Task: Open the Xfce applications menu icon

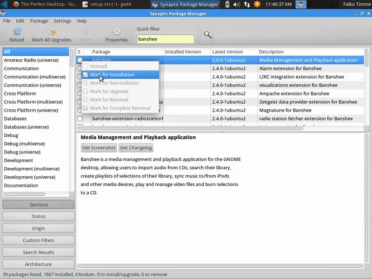Action: [x=4, y=4]
